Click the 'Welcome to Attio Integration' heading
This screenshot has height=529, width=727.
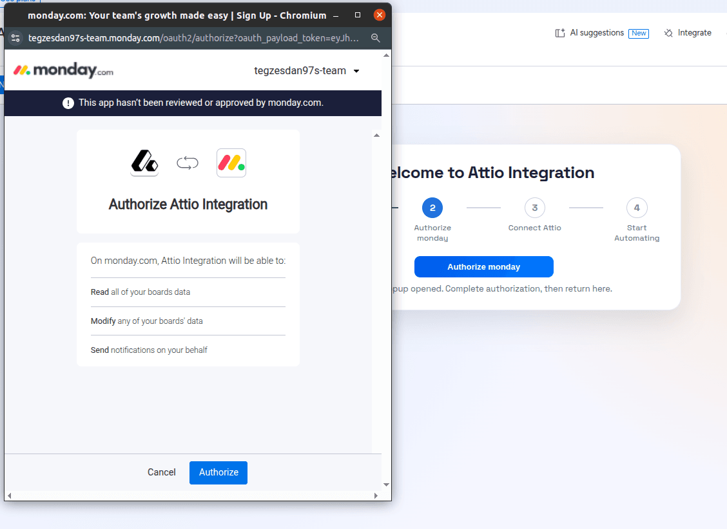pos(493,173)
